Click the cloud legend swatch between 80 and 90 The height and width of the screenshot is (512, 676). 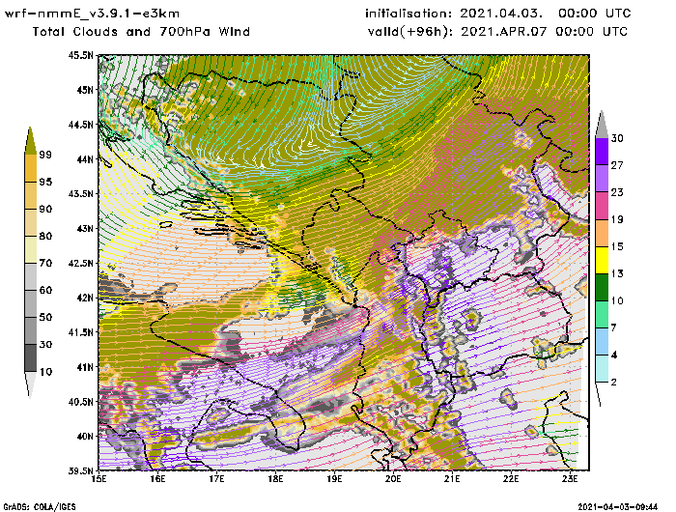tap(31, 222)
